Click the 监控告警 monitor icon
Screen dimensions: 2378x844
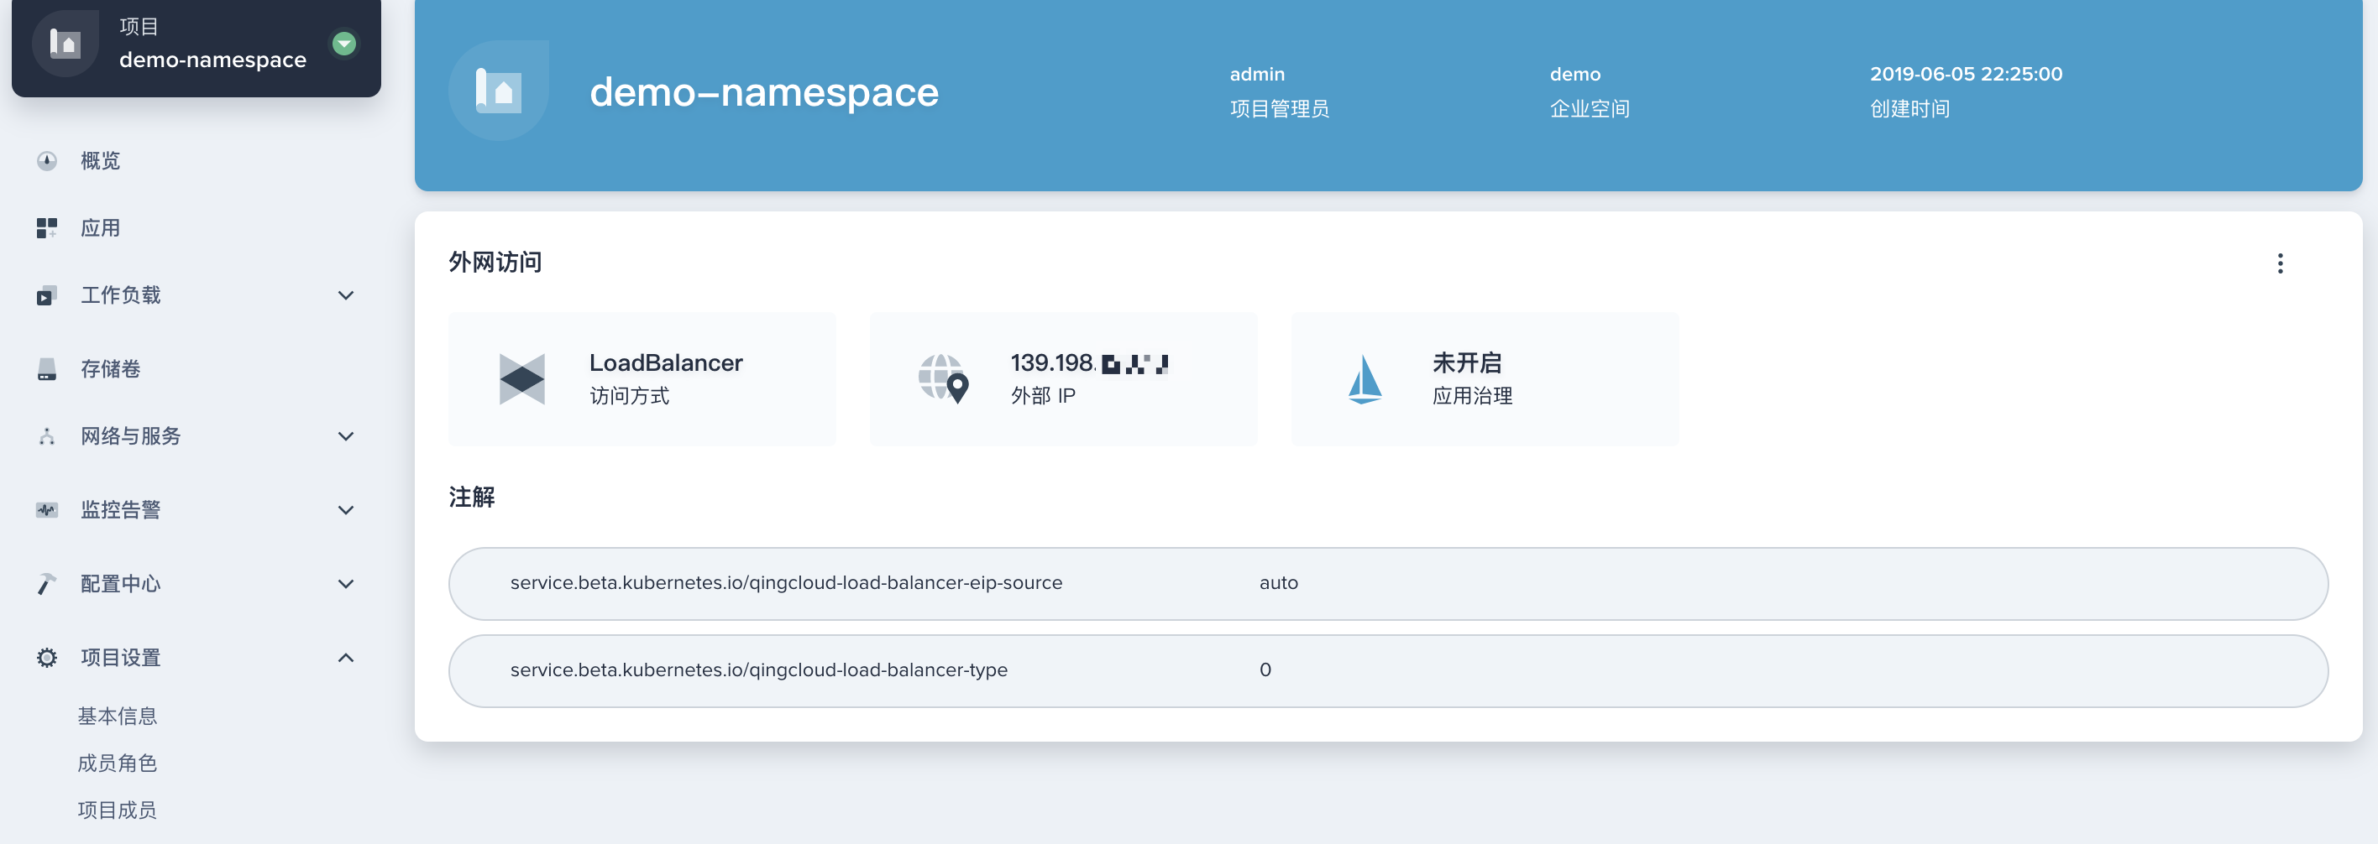[47, 510]
